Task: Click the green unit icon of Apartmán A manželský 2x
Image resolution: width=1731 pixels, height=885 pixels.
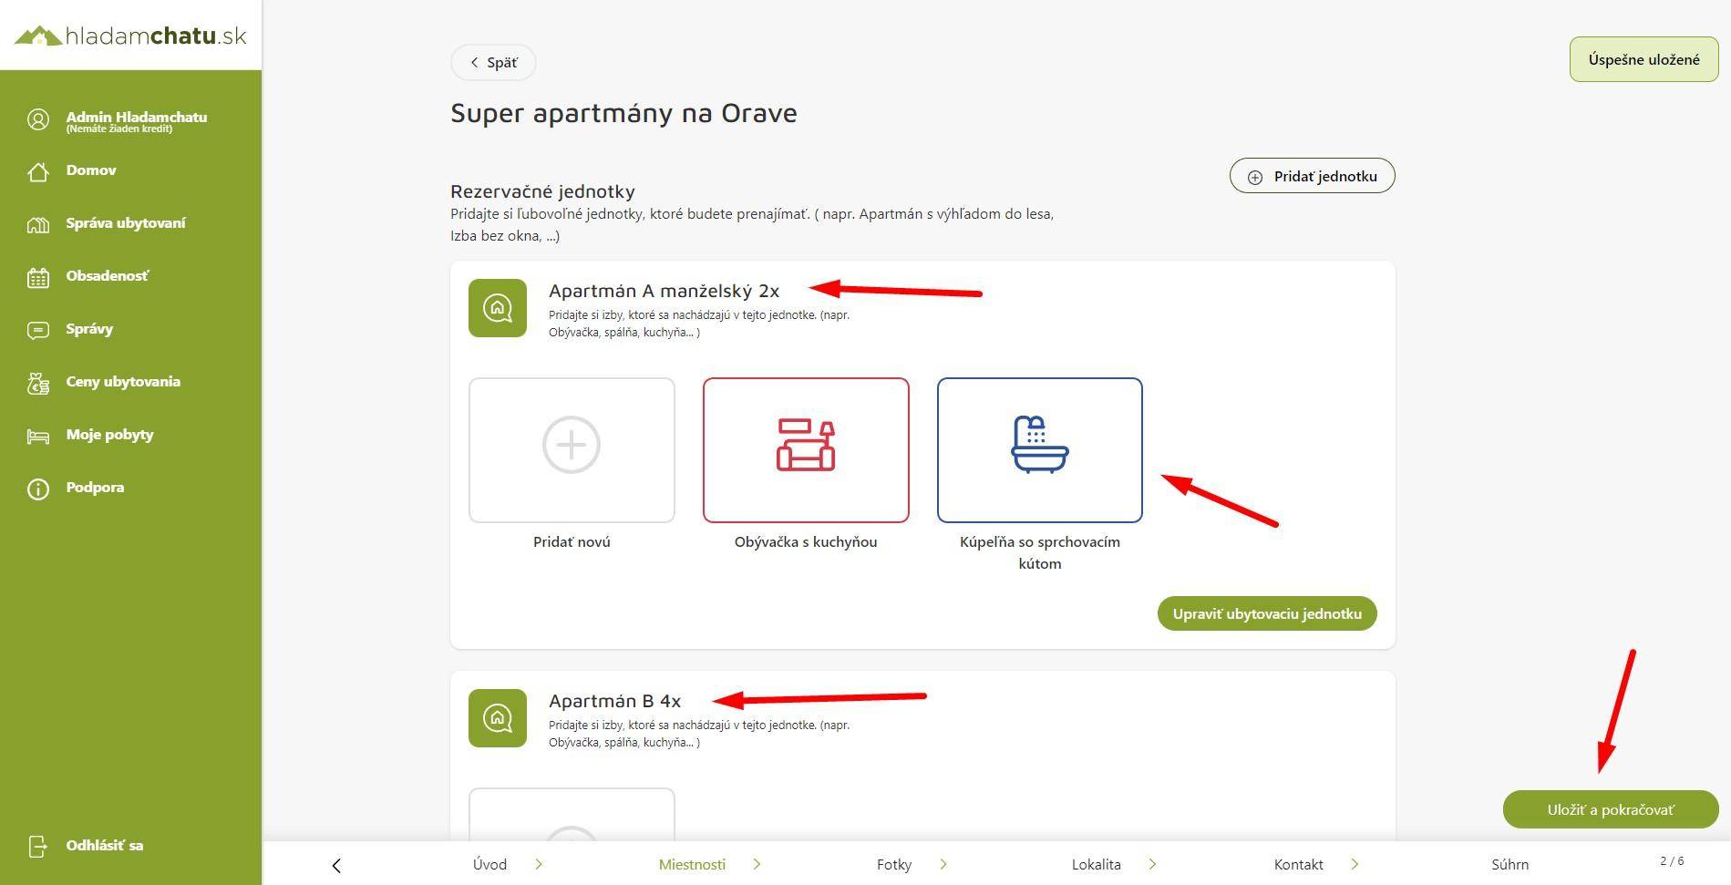Action: pos(498,308)
